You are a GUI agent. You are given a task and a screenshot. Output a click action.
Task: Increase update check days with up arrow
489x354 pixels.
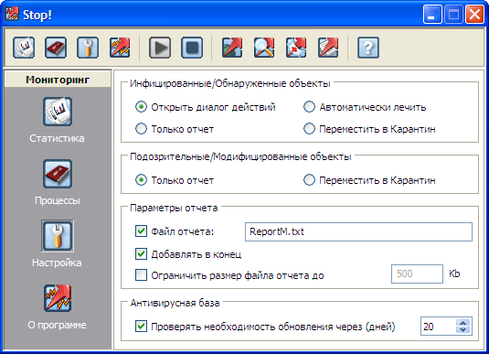(463, 323)
